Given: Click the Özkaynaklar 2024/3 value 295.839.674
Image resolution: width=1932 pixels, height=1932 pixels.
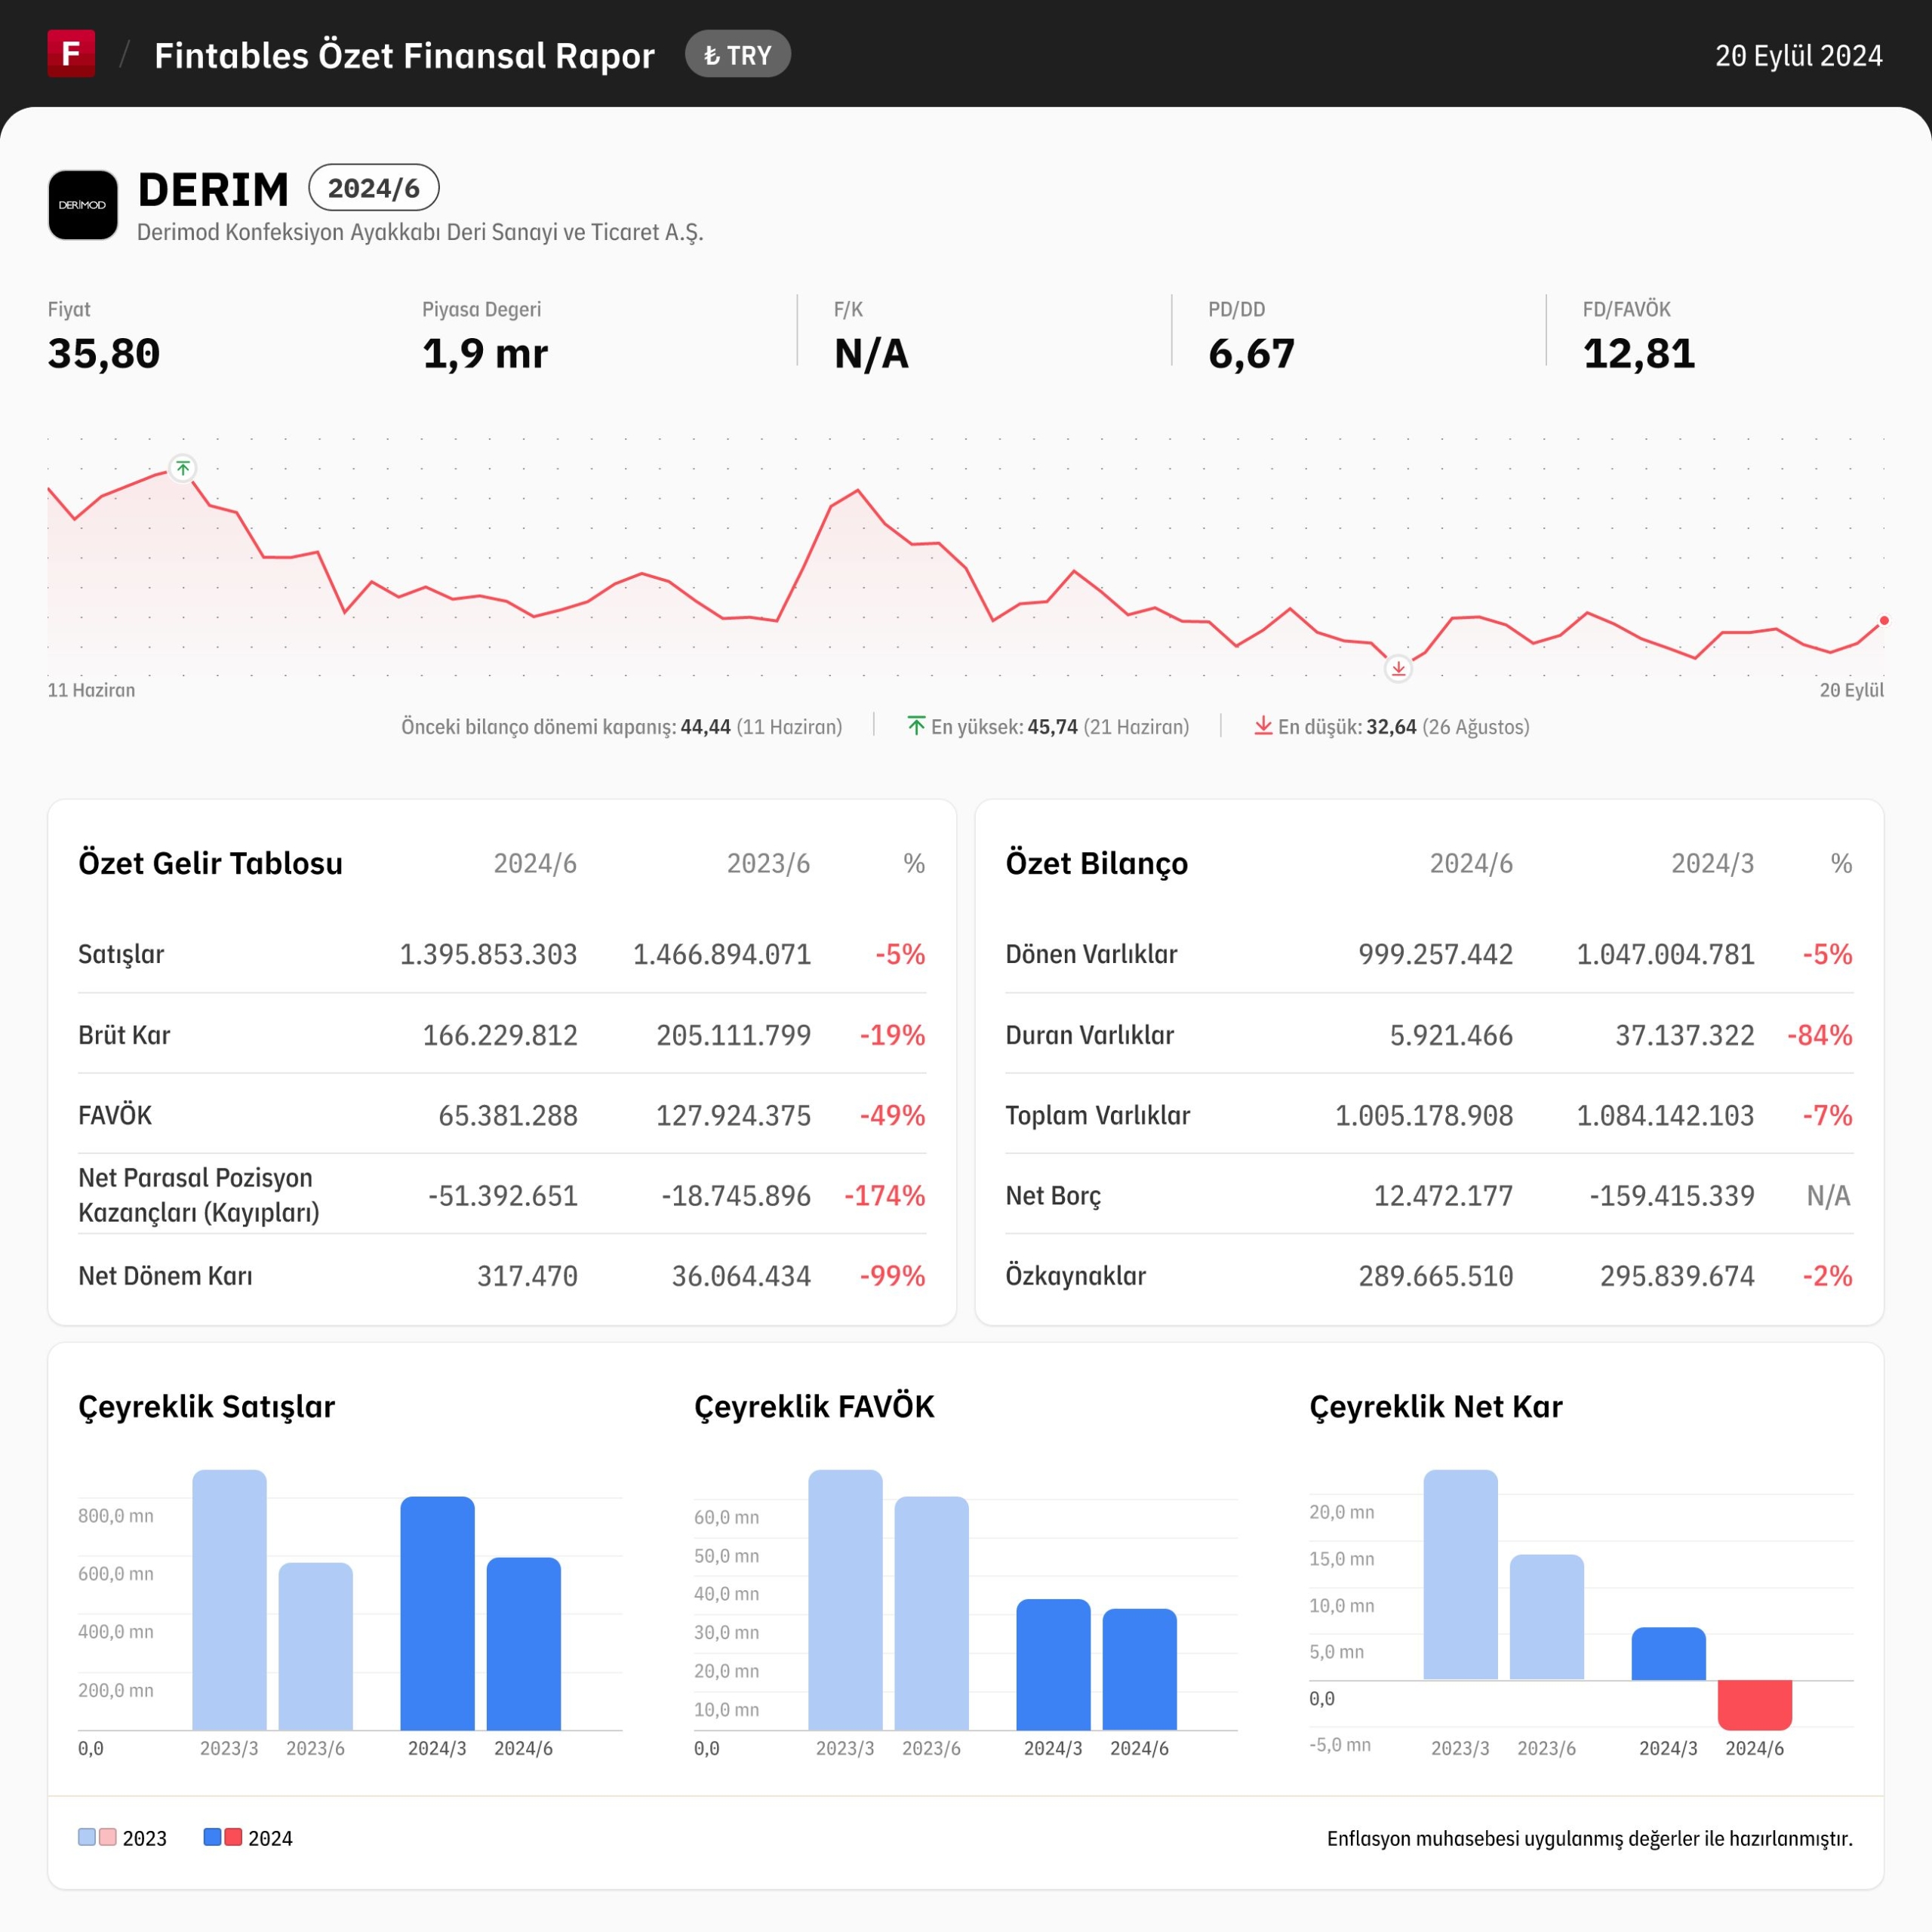Looking at the screenshot, I should pos(1677,1276).
